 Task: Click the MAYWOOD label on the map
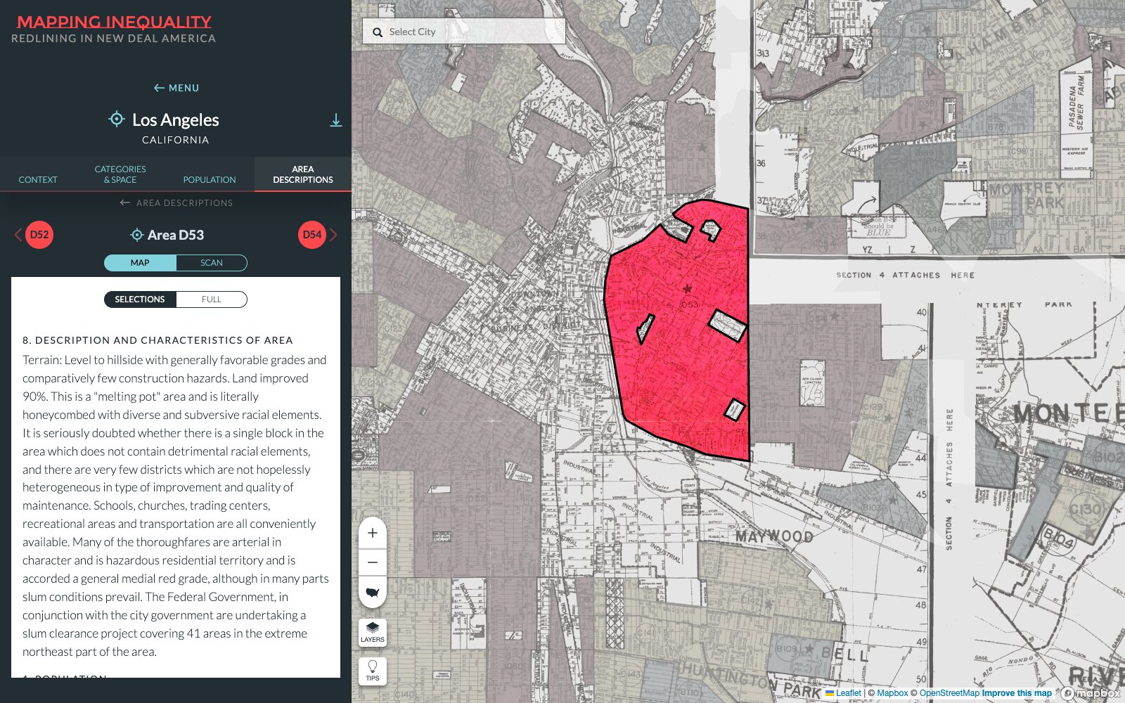[774, 536]
